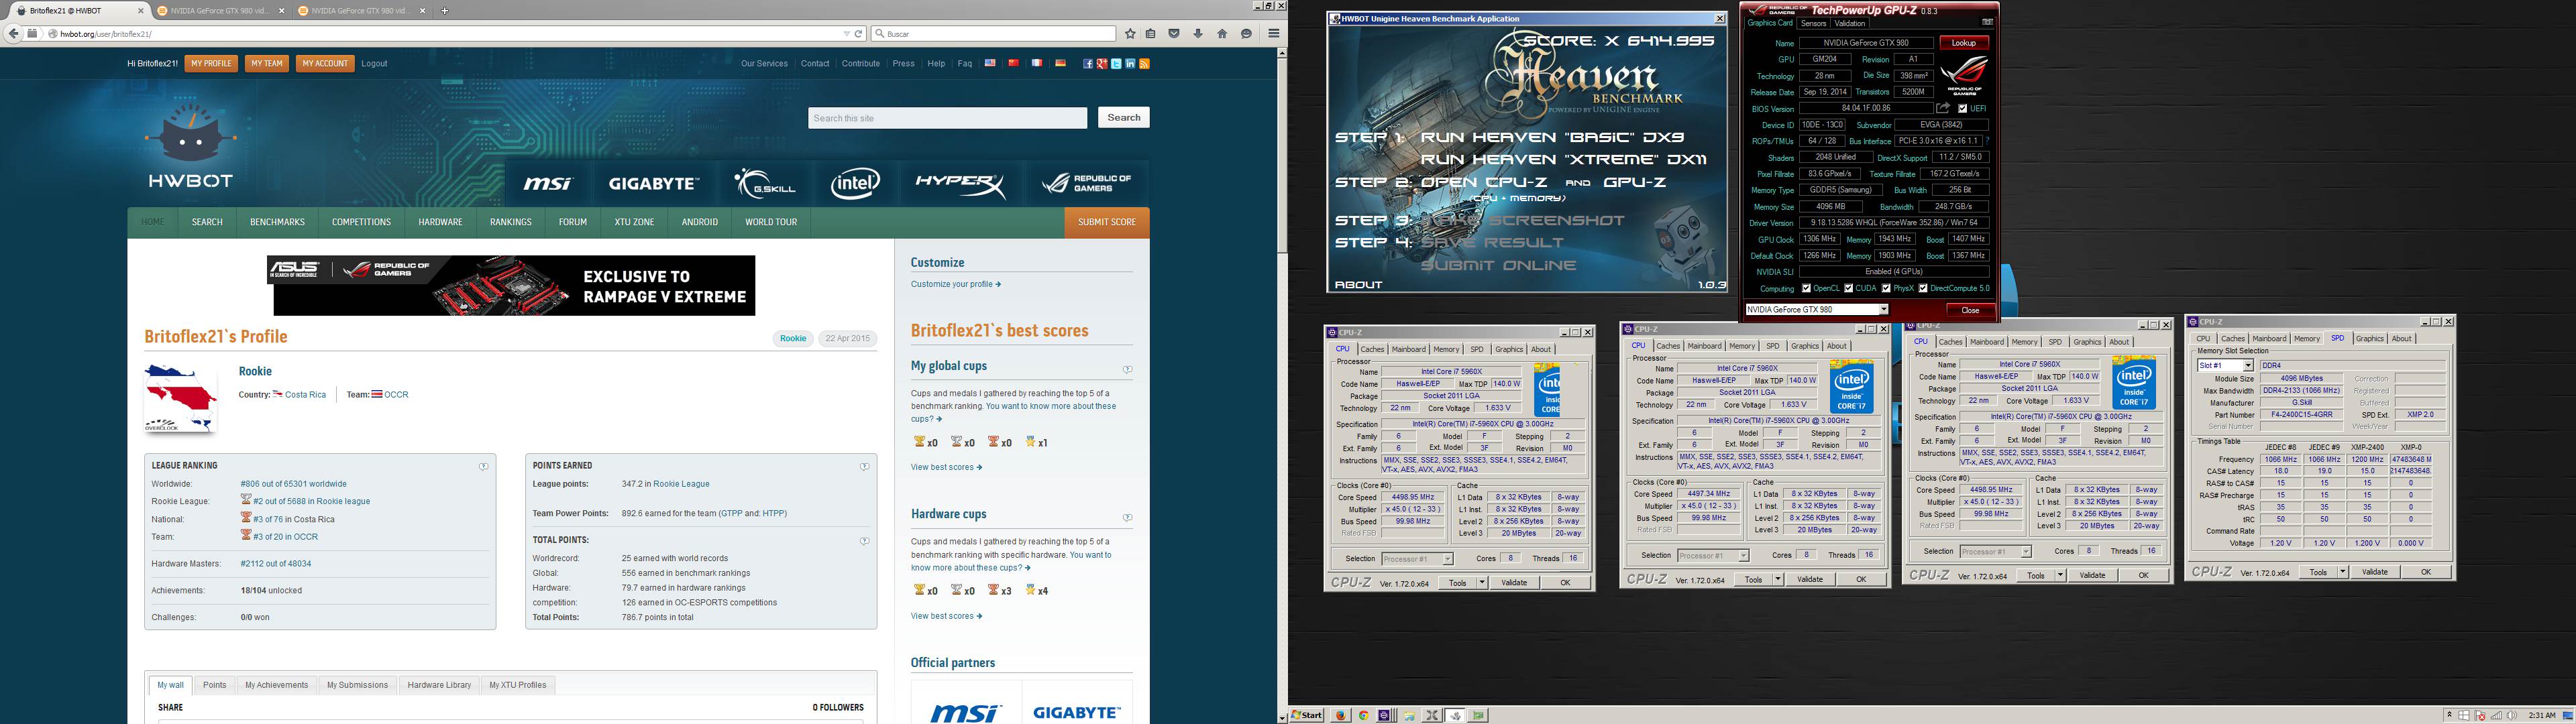This screenshot has width=2576, height=724.
Task: Open the Rankings menu on HWBOT
Action: tap(510, 222)
